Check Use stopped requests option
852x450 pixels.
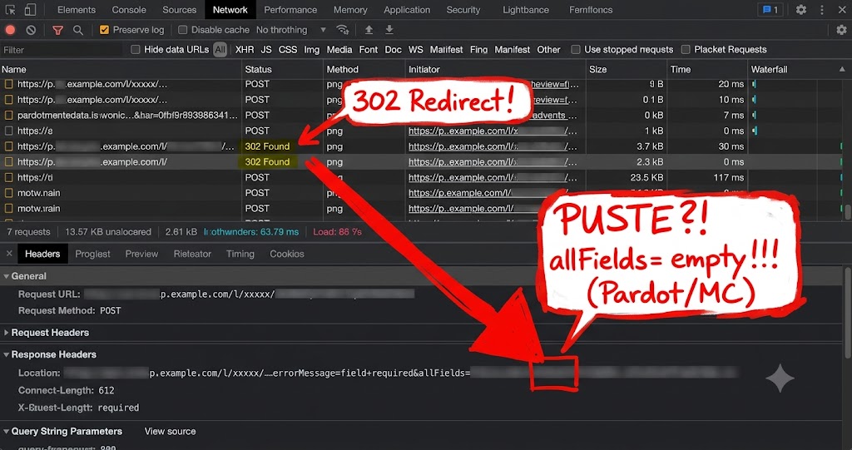(576, 49)
